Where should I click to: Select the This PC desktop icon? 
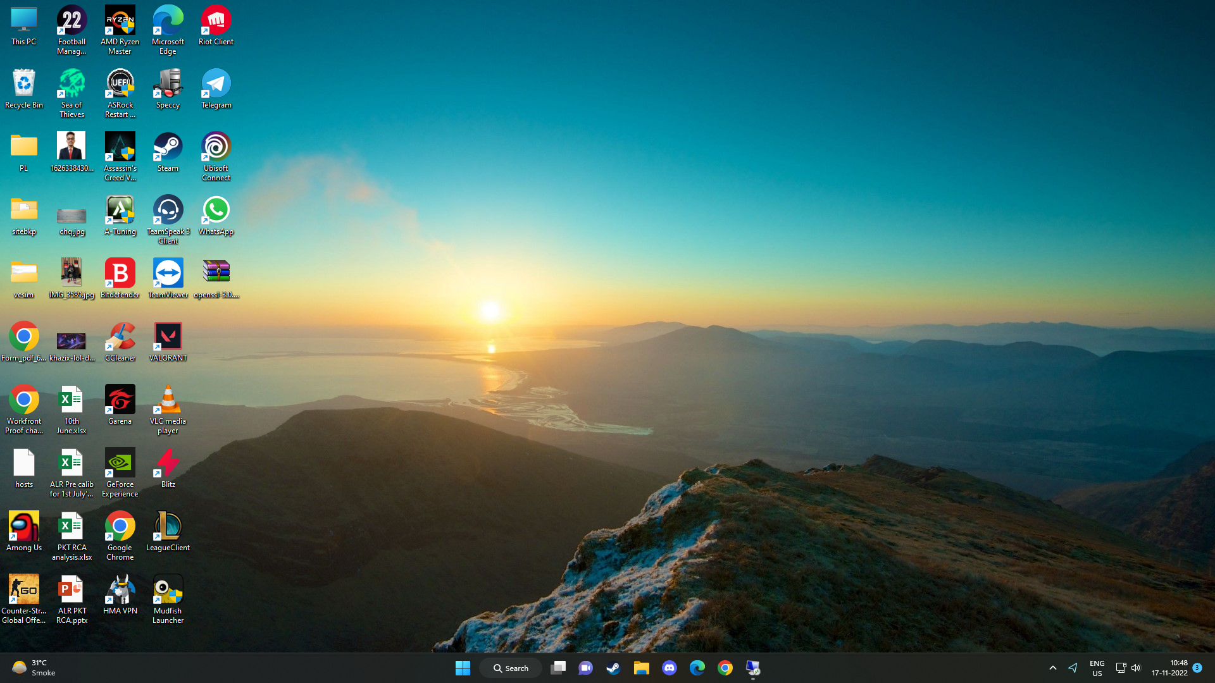click(24, 27)
